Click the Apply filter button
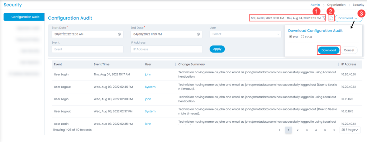The width and height of the screenshot is (367, 142). [x=217, y=49]
